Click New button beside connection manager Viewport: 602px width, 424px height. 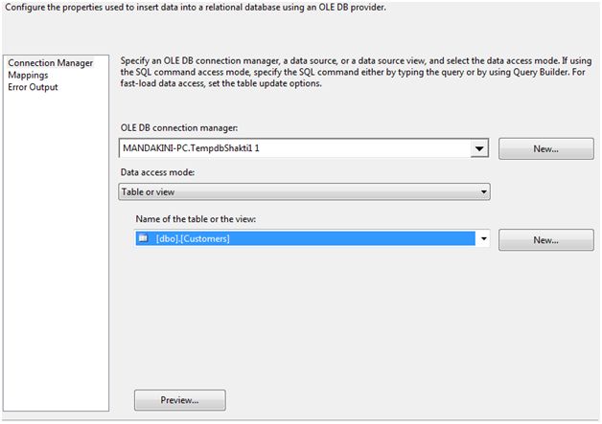point(545,149)
